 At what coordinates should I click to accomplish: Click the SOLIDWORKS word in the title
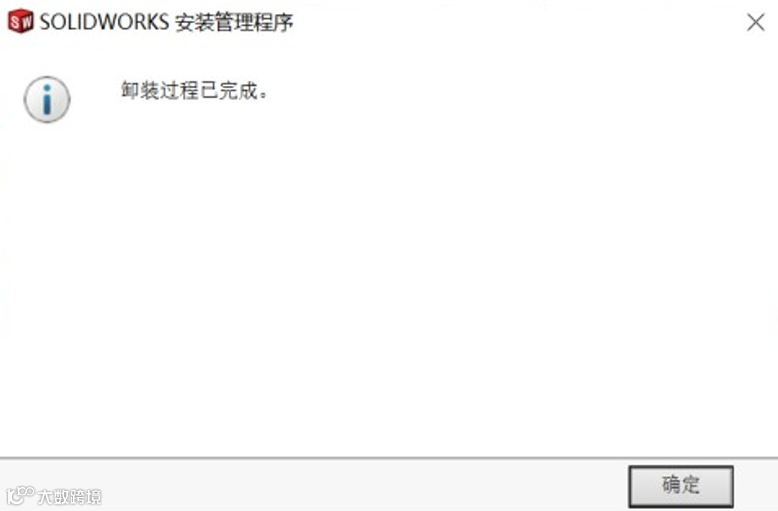tap(104, 22)
